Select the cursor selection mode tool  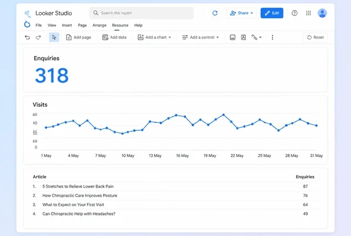click(54, 37)
